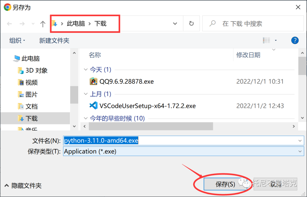
Task: Click the VS Code installer icon
Action: (x=94, y=106)
